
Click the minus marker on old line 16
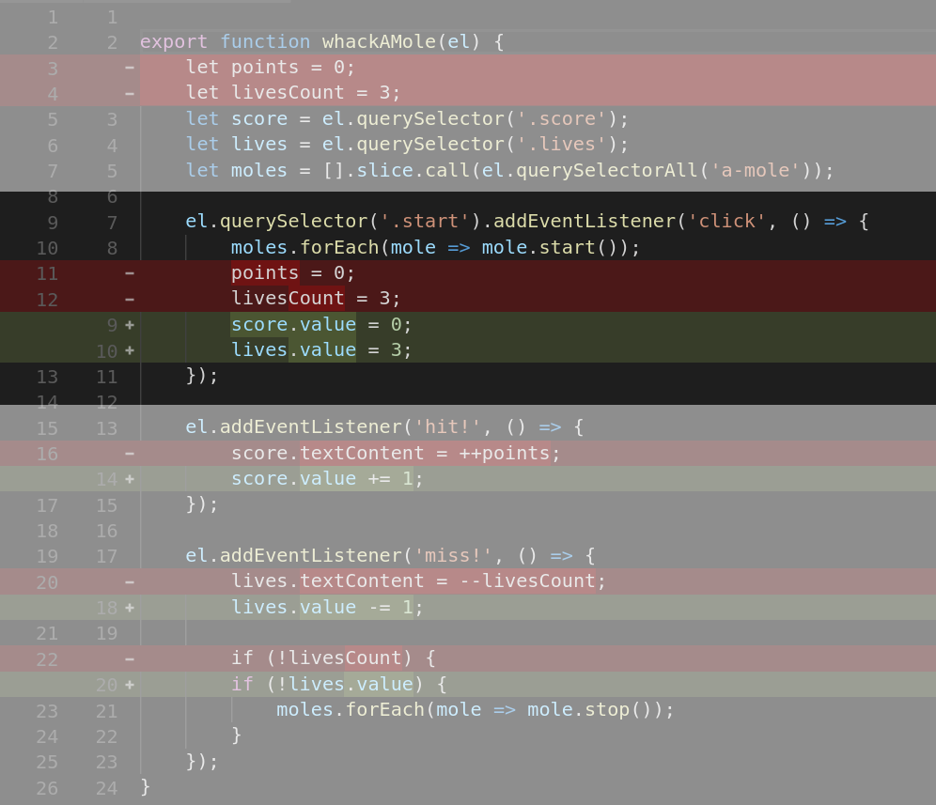pyautogui.click(x=130, y=454)
